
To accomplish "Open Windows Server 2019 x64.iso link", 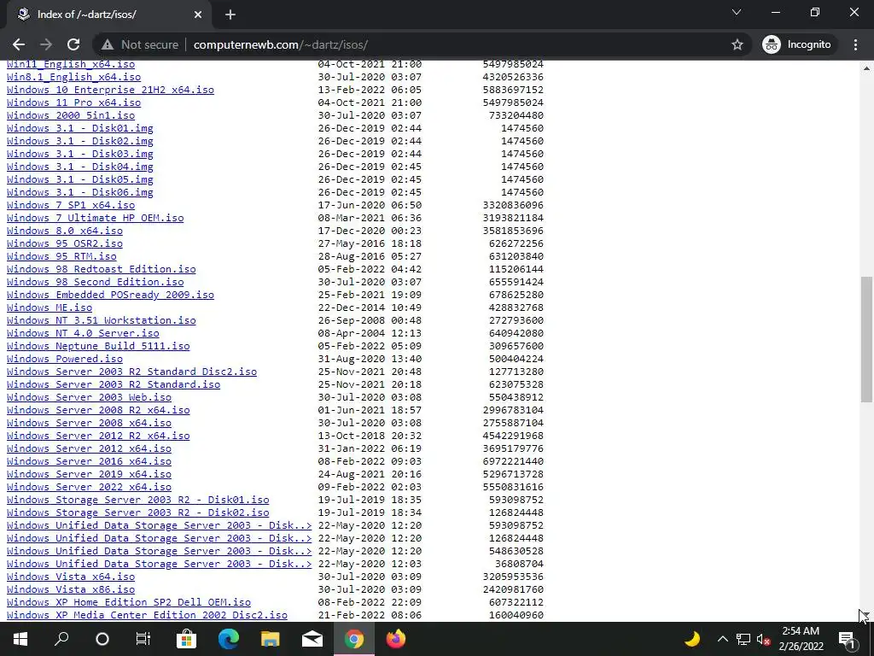I will coord(89,475).
